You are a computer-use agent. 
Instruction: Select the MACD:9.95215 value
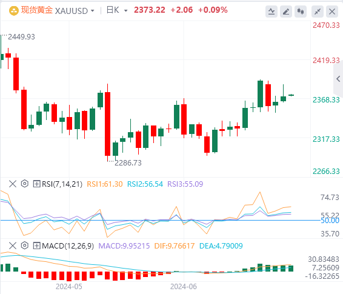click(x=124, y=246)
